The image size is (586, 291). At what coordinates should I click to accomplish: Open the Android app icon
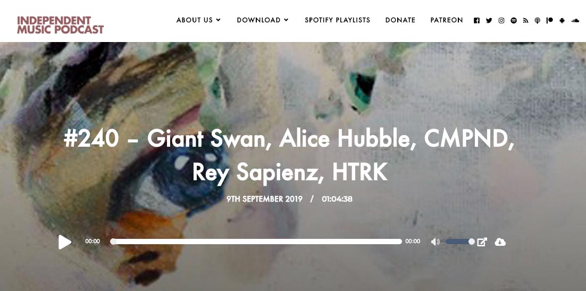pyautogui.click(x=562, y=21)
